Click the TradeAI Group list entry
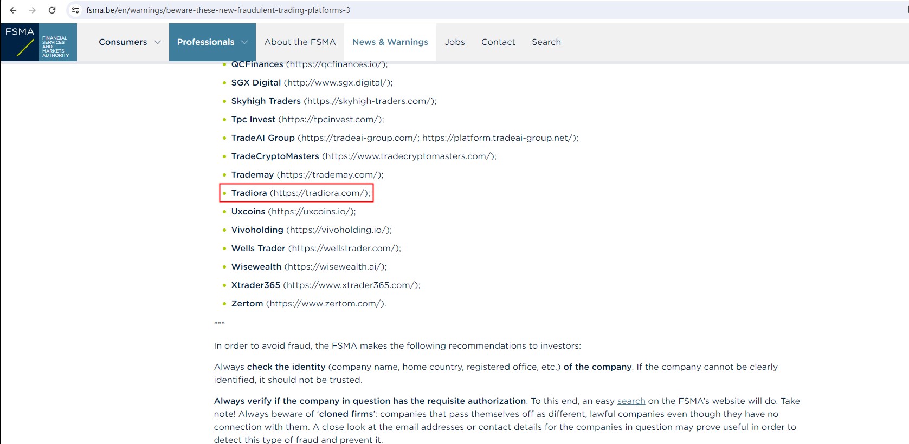The image size is (909, 444). point(404,138)
